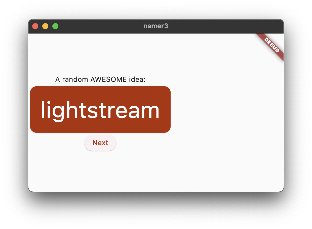Image resolution: width=312 pixels, height=229 pixels.
Task: Click the namer3 window title text
Action: (156, 26)
